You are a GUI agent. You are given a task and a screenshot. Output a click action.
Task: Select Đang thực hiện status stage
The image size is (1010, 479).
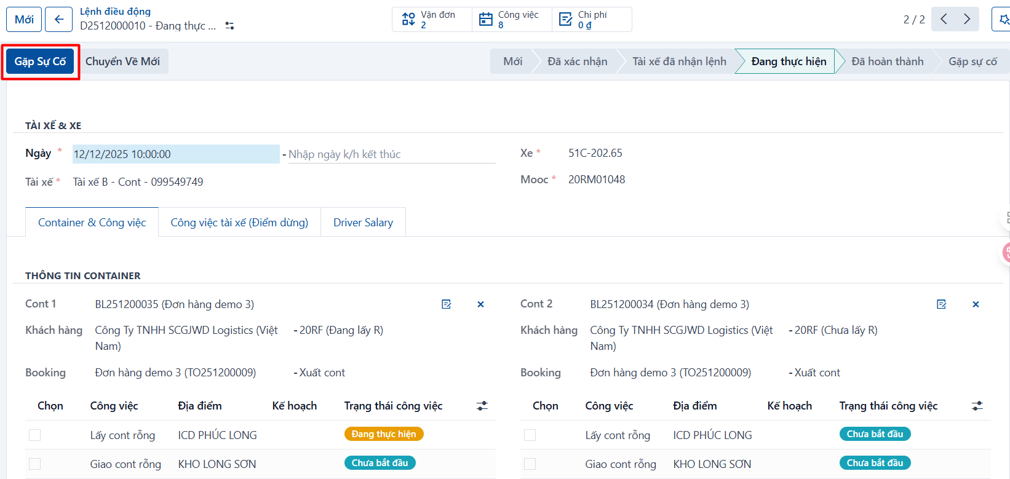pos(789,61)
